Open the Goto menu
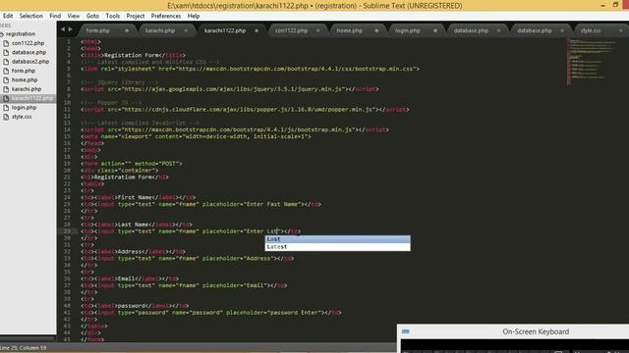 [92, 16]
